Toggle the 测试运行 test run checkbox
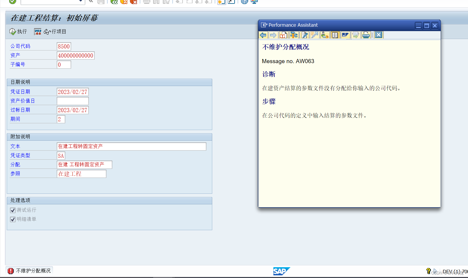The width and height of the screenshot is (468, 278). 13,210
